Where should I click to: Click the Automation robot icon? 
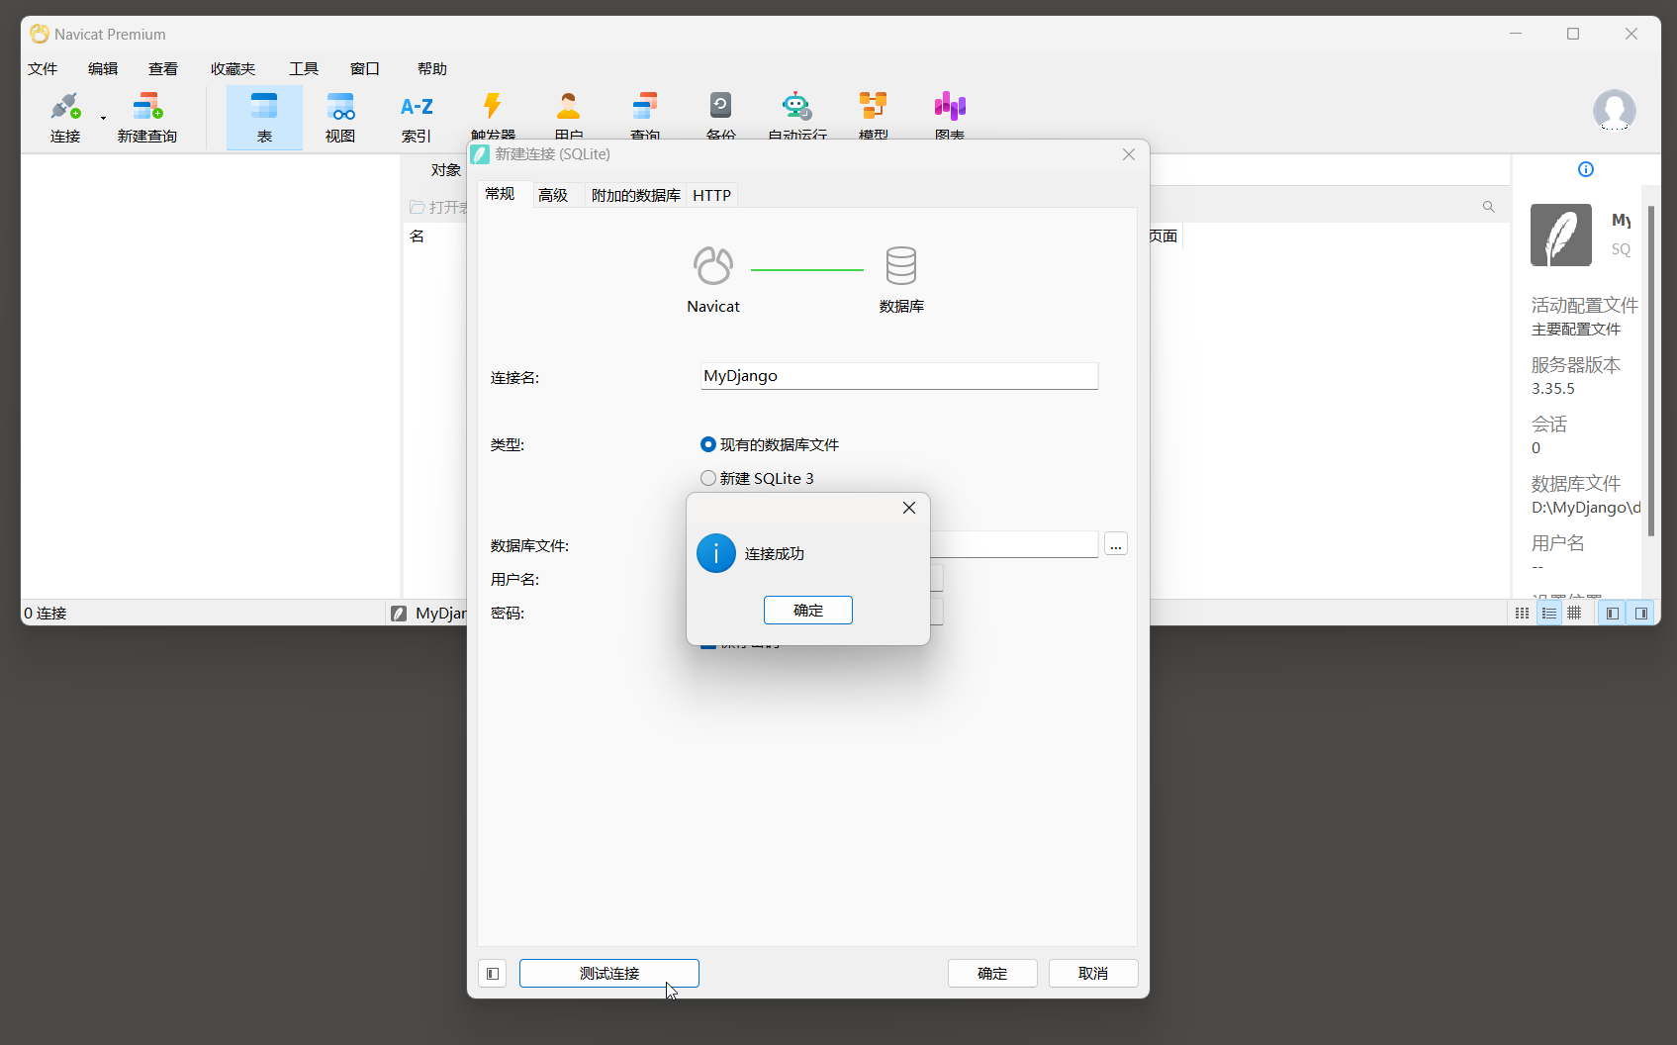click(796, 106)
